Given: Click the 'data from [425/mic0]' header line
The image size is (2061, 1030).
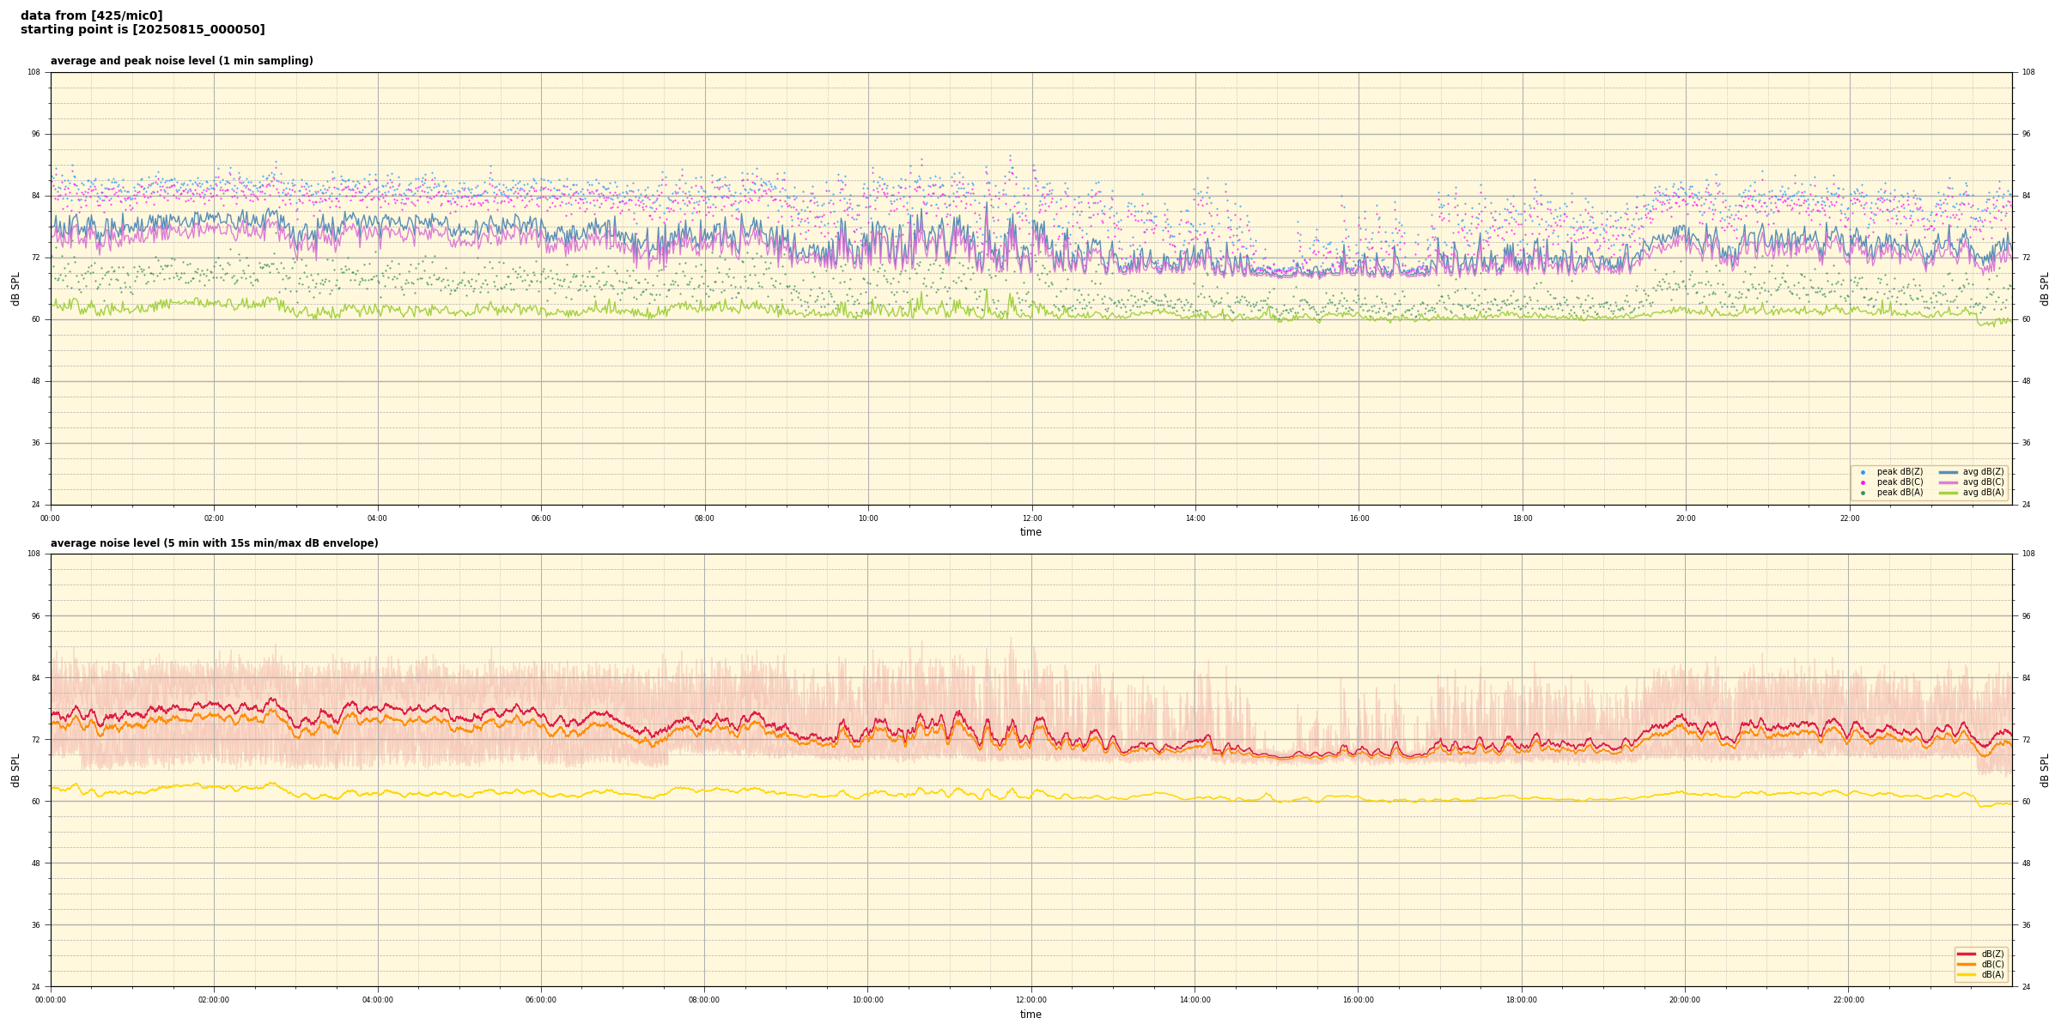Looking at the screenshot, I should pos(91,15).
